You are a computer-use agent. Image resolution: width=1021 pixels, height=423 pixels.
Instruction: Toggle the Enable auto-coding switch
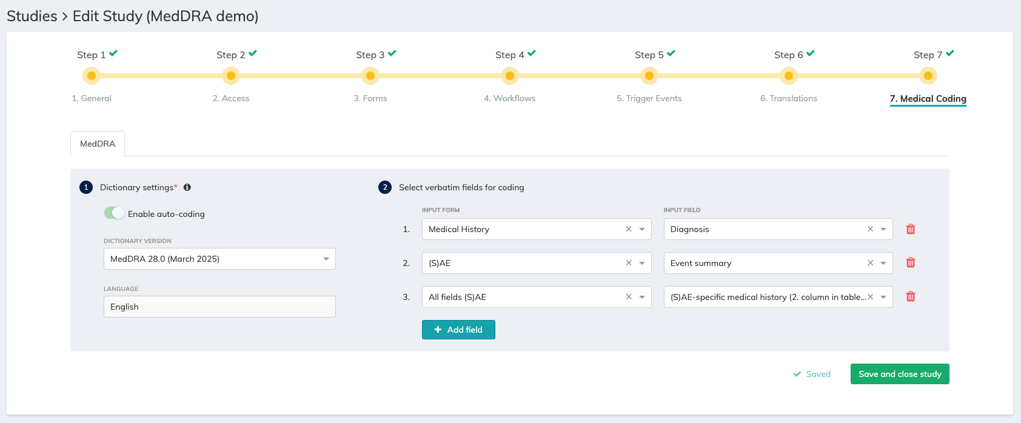pyautogui.click(x=114, y=213)
